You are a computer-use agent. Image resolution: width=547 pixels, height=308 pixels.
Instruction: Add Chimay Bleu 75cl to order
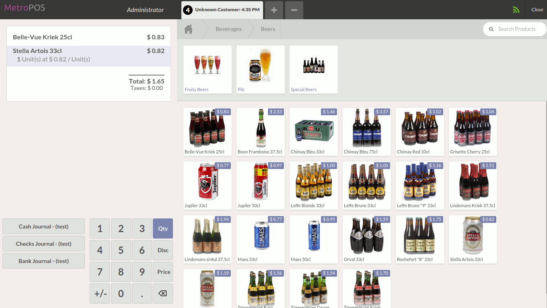pos(367,132)
